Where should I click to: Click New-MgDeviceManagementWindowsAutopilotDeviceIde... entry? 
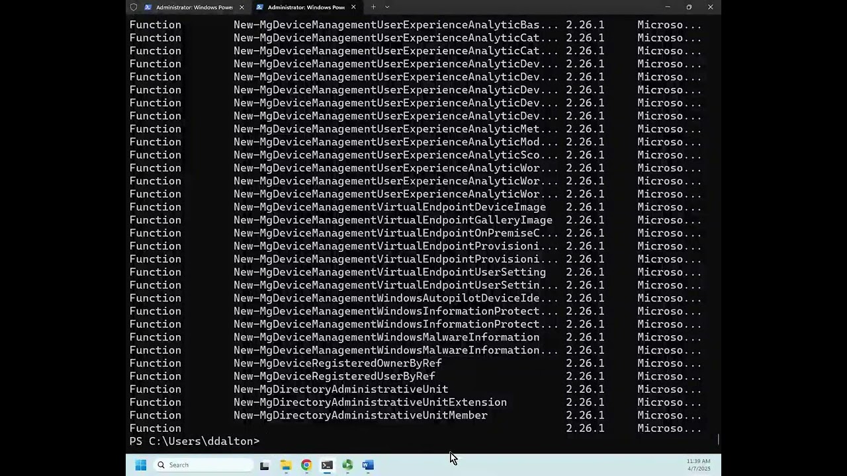pos(396,298)
